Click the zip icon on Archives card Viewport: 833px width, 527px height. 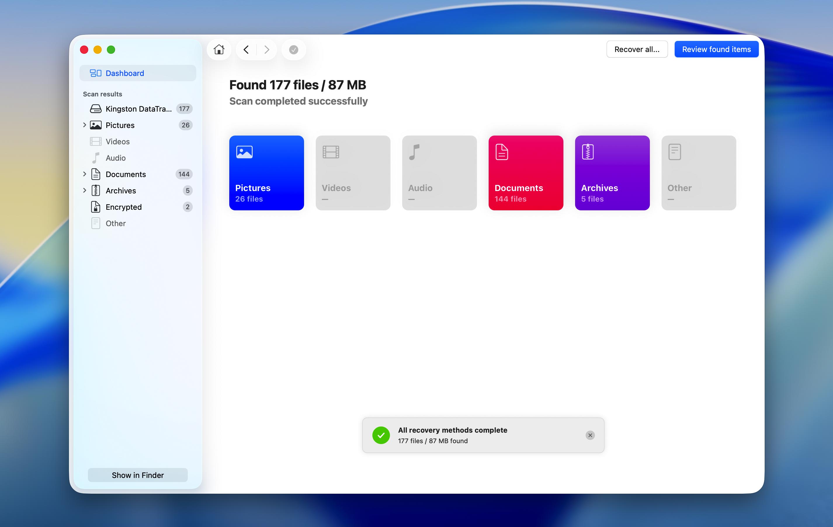coord(588,152)
